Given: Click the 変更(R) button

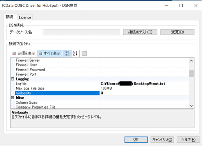Looking at the screenshot, I should pyautogui.click(x=177, y=32).
